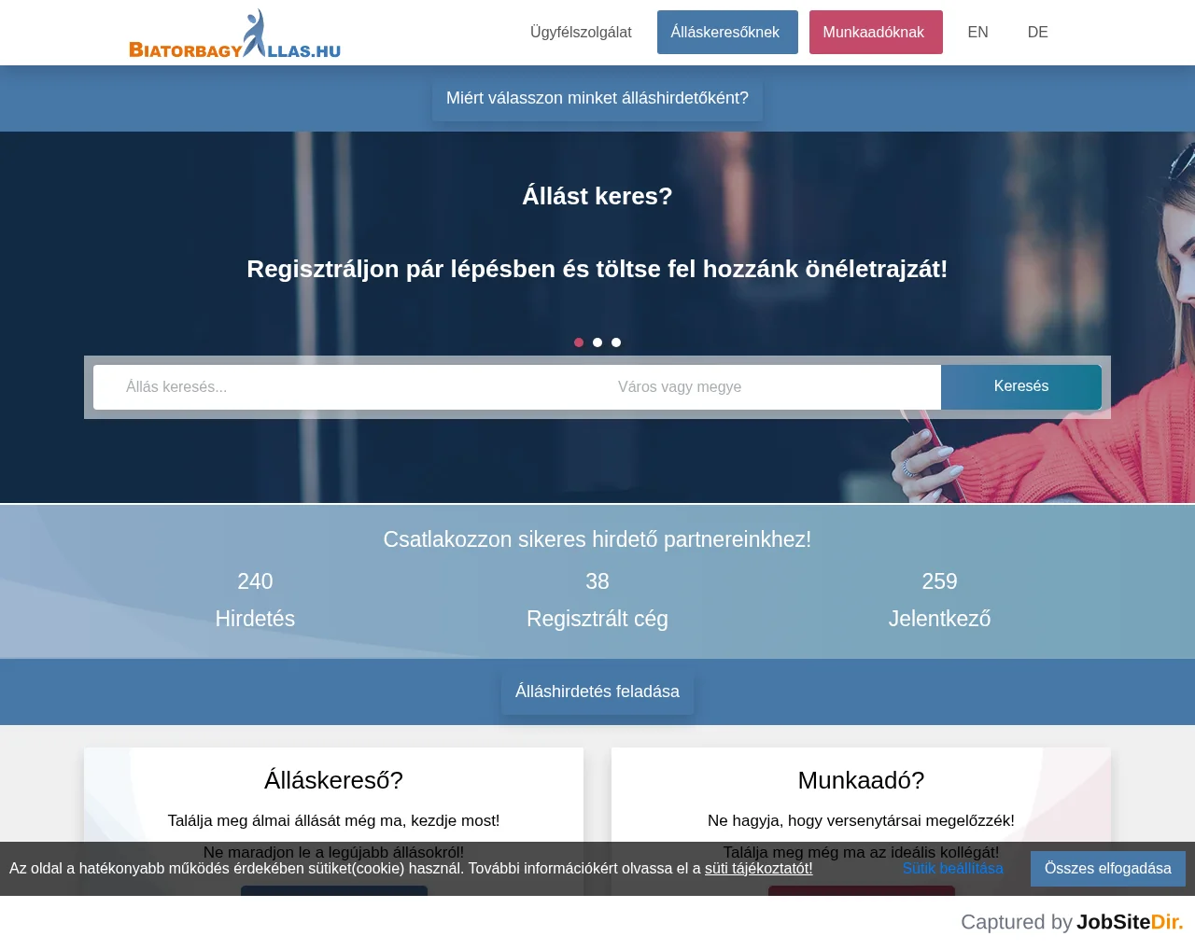Switch language to DE
Viewport: 1195px width, 950px height.
(x=1038, y=33)
